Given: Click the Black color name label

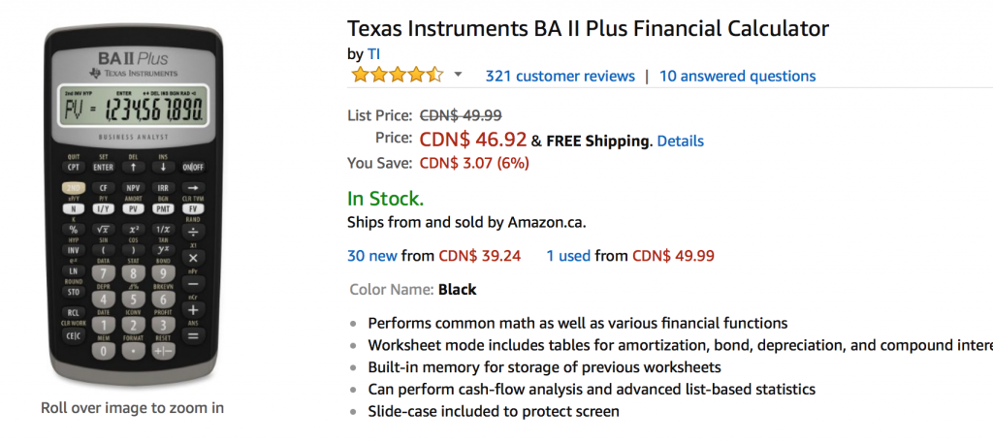Looking at the screenshot, I should pyautogui.click(x=457, y=289).
